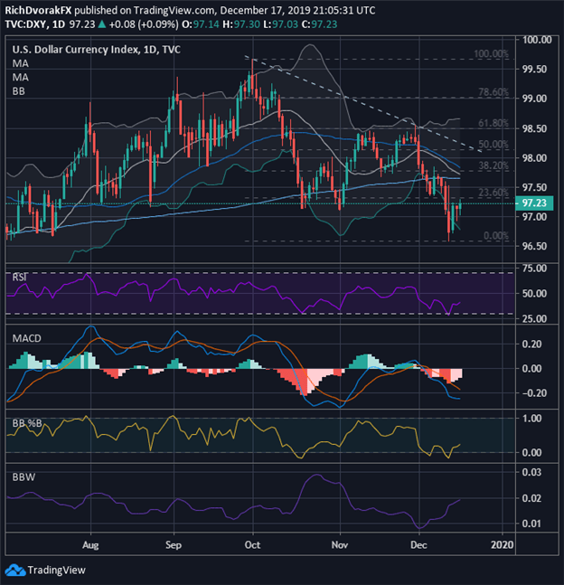Click the TradingView wordmark at the bottom

click(x=56, y=570)
